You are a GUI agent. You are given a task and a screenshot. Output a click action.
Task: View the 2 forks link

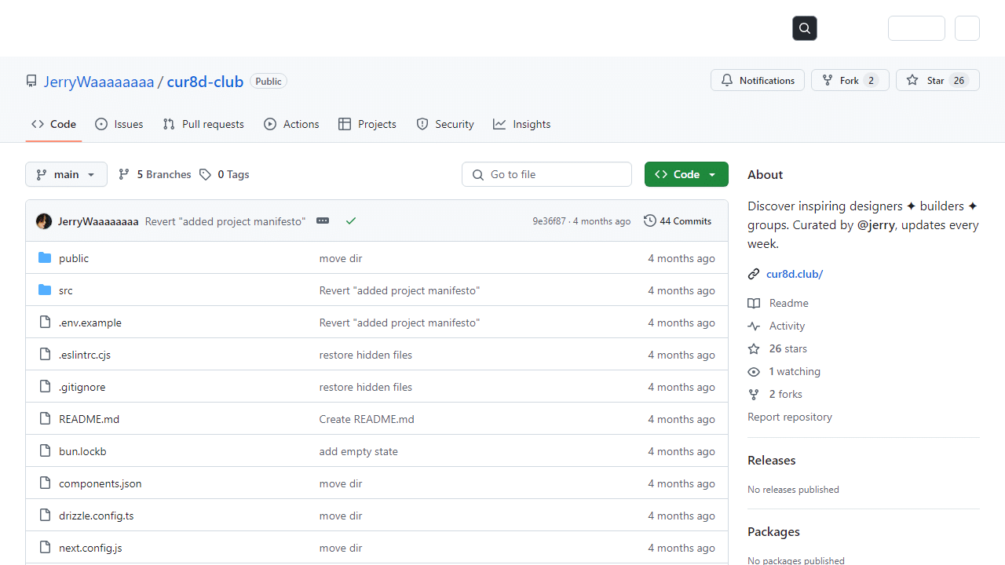[x=775, y=394]
